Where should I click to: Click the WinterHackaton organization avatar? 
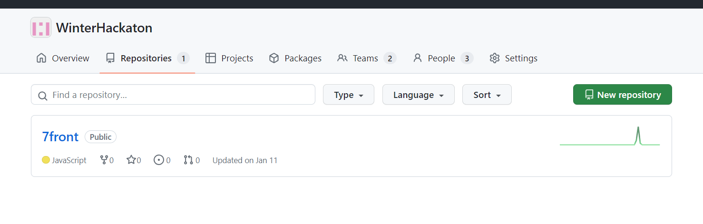pyautogui.click(x=40, y=28)
